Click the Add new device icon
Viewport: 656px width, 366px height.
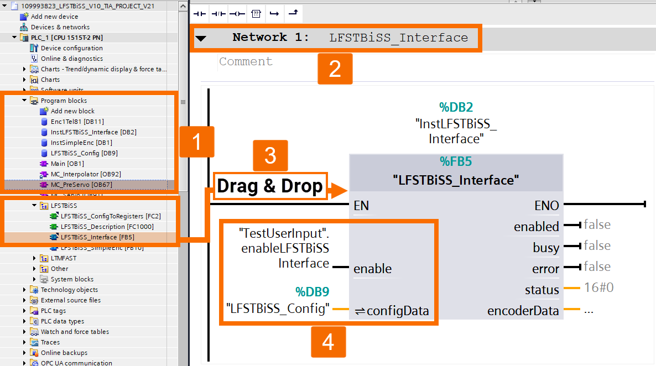click(24, 17)
